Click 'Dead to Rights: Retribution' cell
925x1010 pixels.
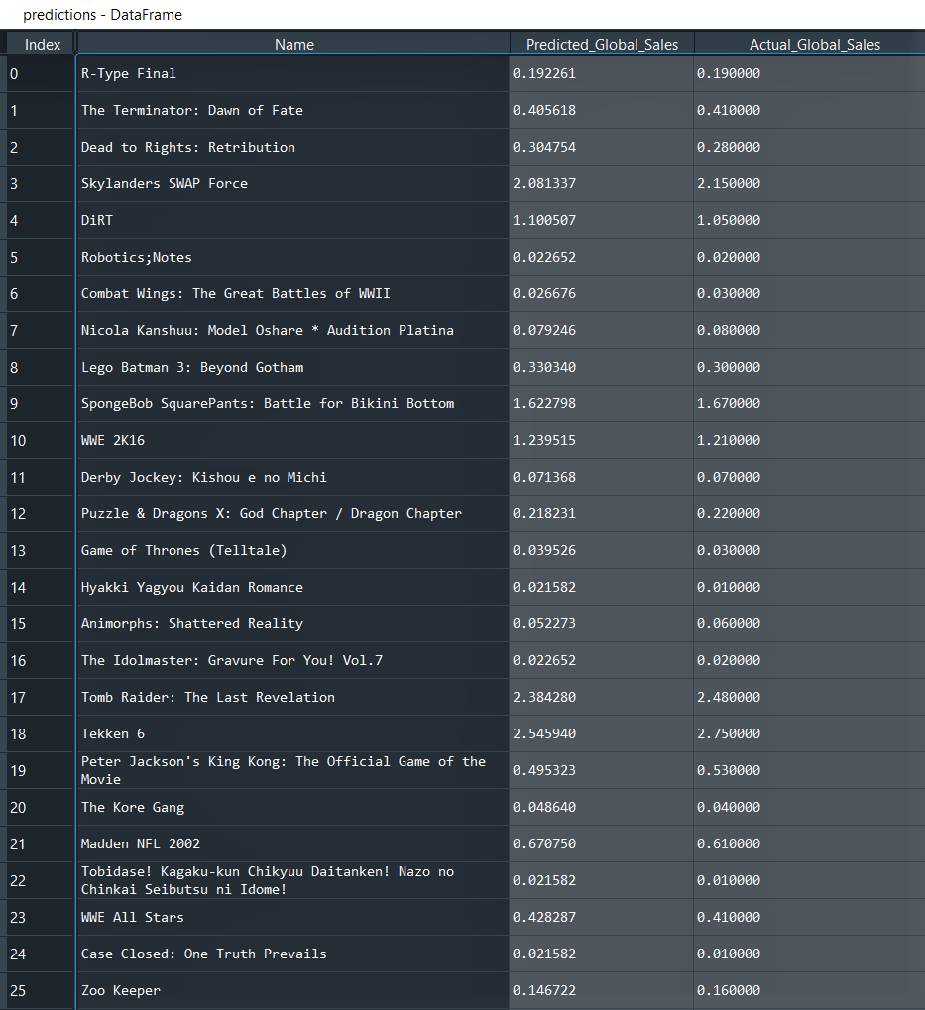(x=292, y=147)
